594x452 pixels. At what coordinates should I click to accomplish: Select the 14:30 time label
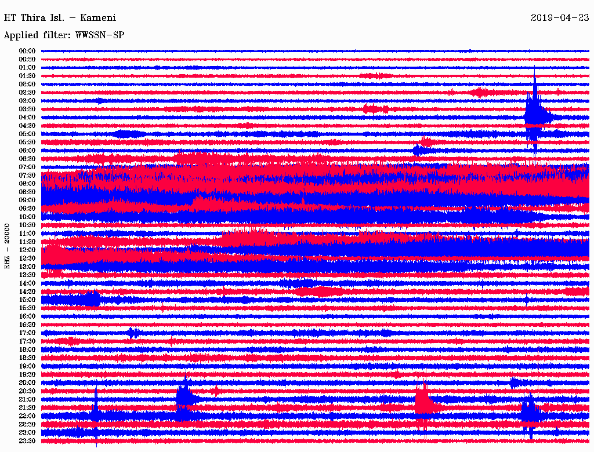(x=27, y=291)
